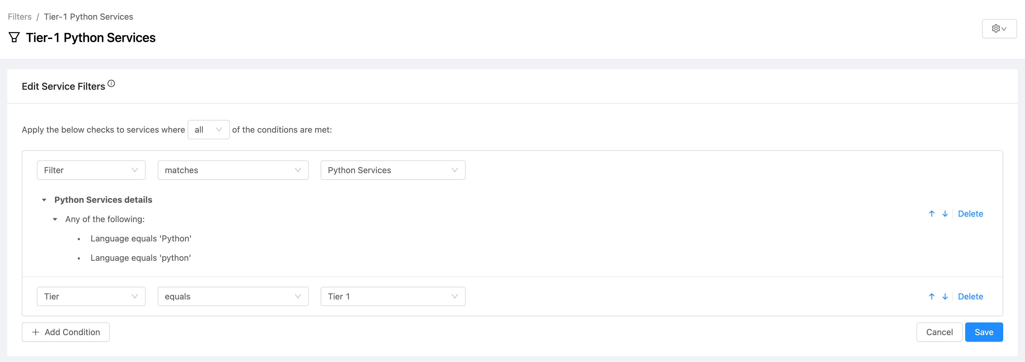
Task: Open the all/any conditions dropdown
Action: coord(208,130)
